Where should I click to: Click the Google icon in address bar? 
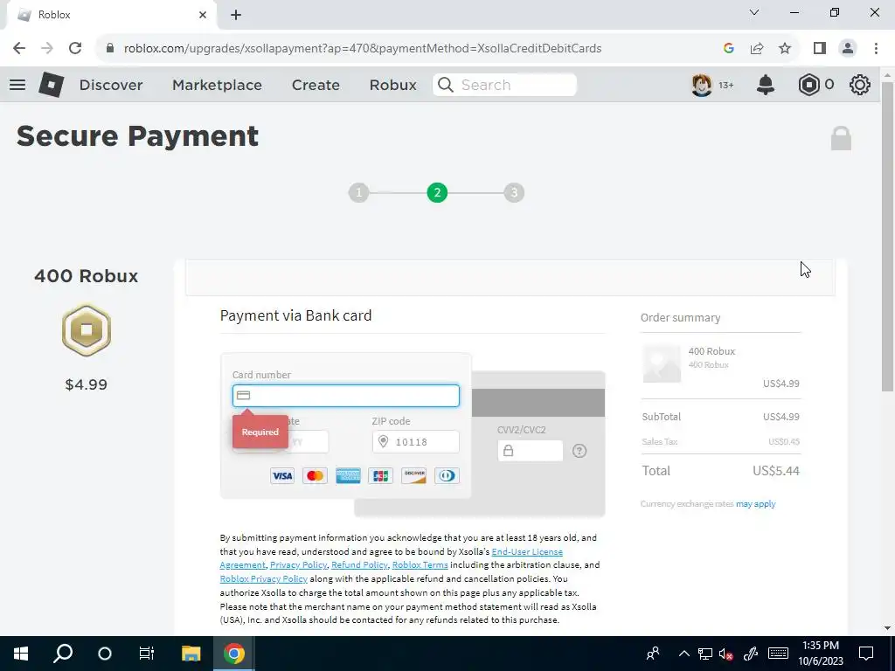pyautogui.click(x=728, y=48)
